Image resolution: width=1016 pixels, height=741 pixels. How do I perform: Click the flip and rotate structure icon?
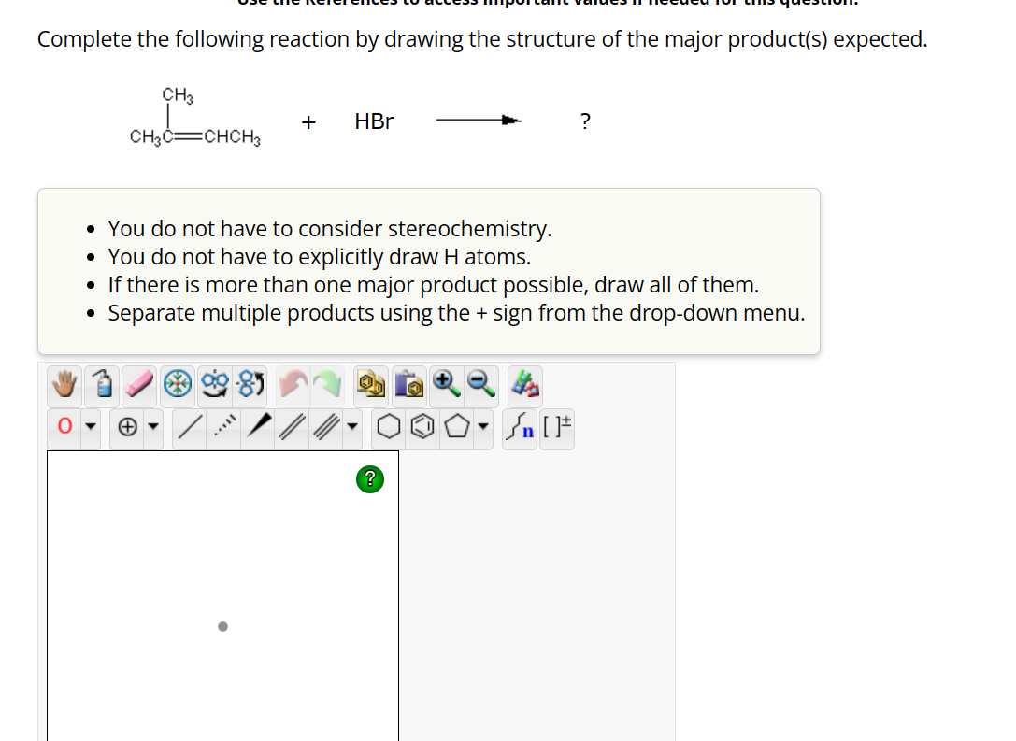[x=250, y=385]
